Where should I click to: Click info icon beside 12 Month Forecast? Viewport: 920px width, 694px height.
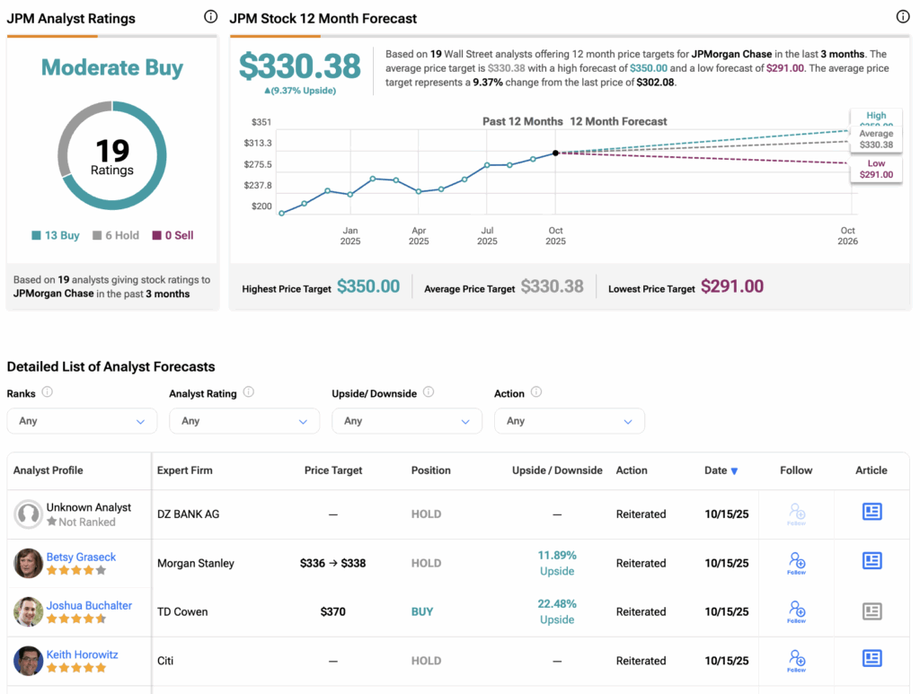click(903, 17)
